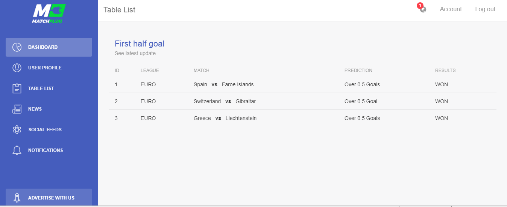Click the First half goal heading
Image resolution: width=507 pixels, height=207 pixels.
tap(140, 43)
